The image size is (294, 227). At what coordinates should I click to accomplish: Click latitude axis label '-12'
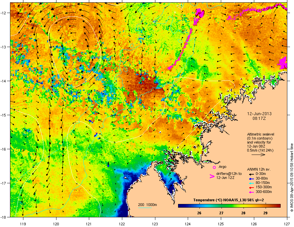click(3, 13)
